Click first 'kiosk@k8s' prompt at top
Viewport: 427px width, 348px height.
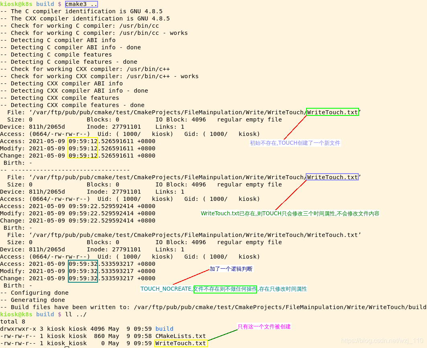click(16, 4)
